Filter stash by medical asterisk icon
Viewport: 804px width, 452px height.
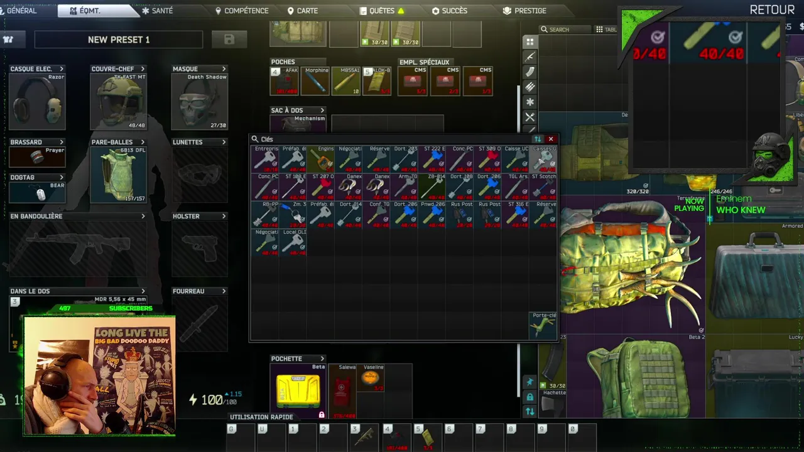pyautogui.click(x=530, y=102)
